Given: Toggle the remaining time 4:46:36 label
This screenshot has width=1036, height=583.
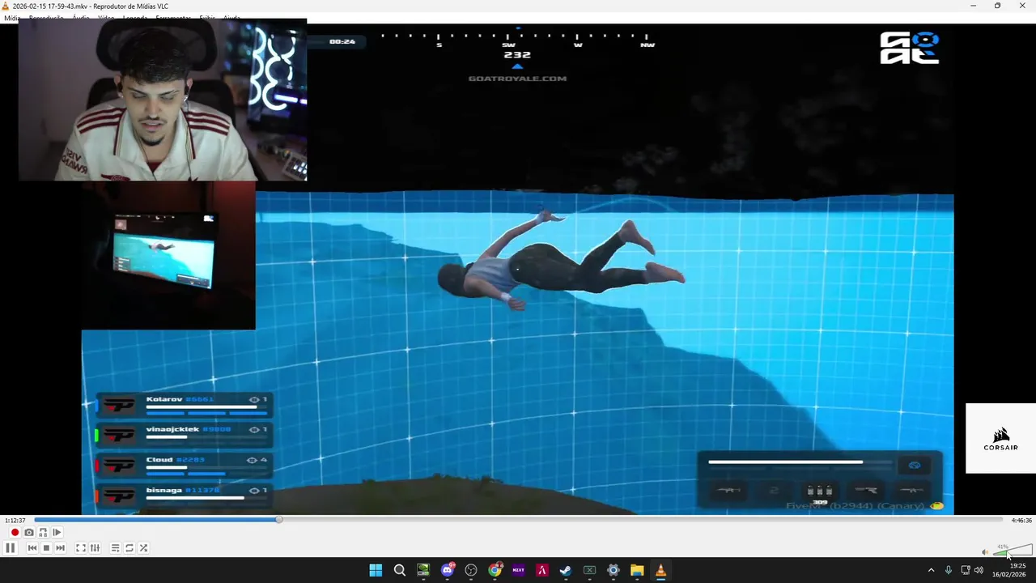Looking at the screenshot, I should [x=1021, y=521].
